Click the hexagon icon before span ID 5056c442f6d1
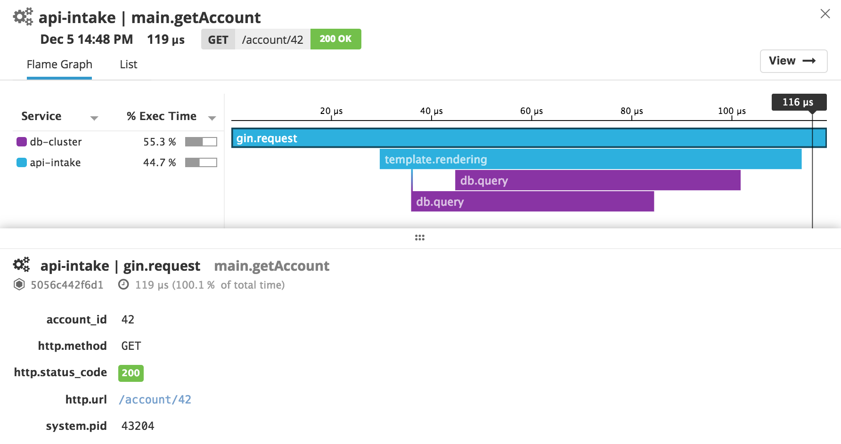841x444 pixels. [x=18, y=284]
